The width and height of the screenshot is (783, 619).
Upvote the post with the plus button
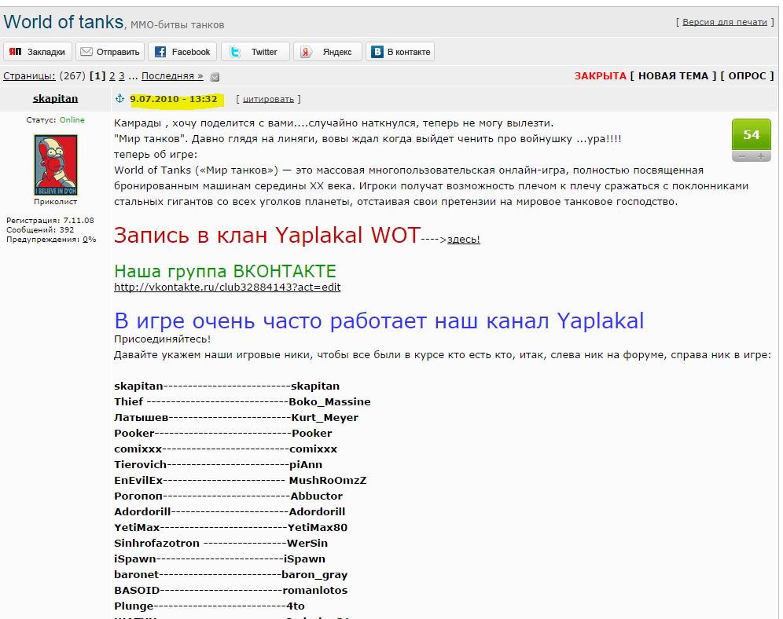pos(761,156)
